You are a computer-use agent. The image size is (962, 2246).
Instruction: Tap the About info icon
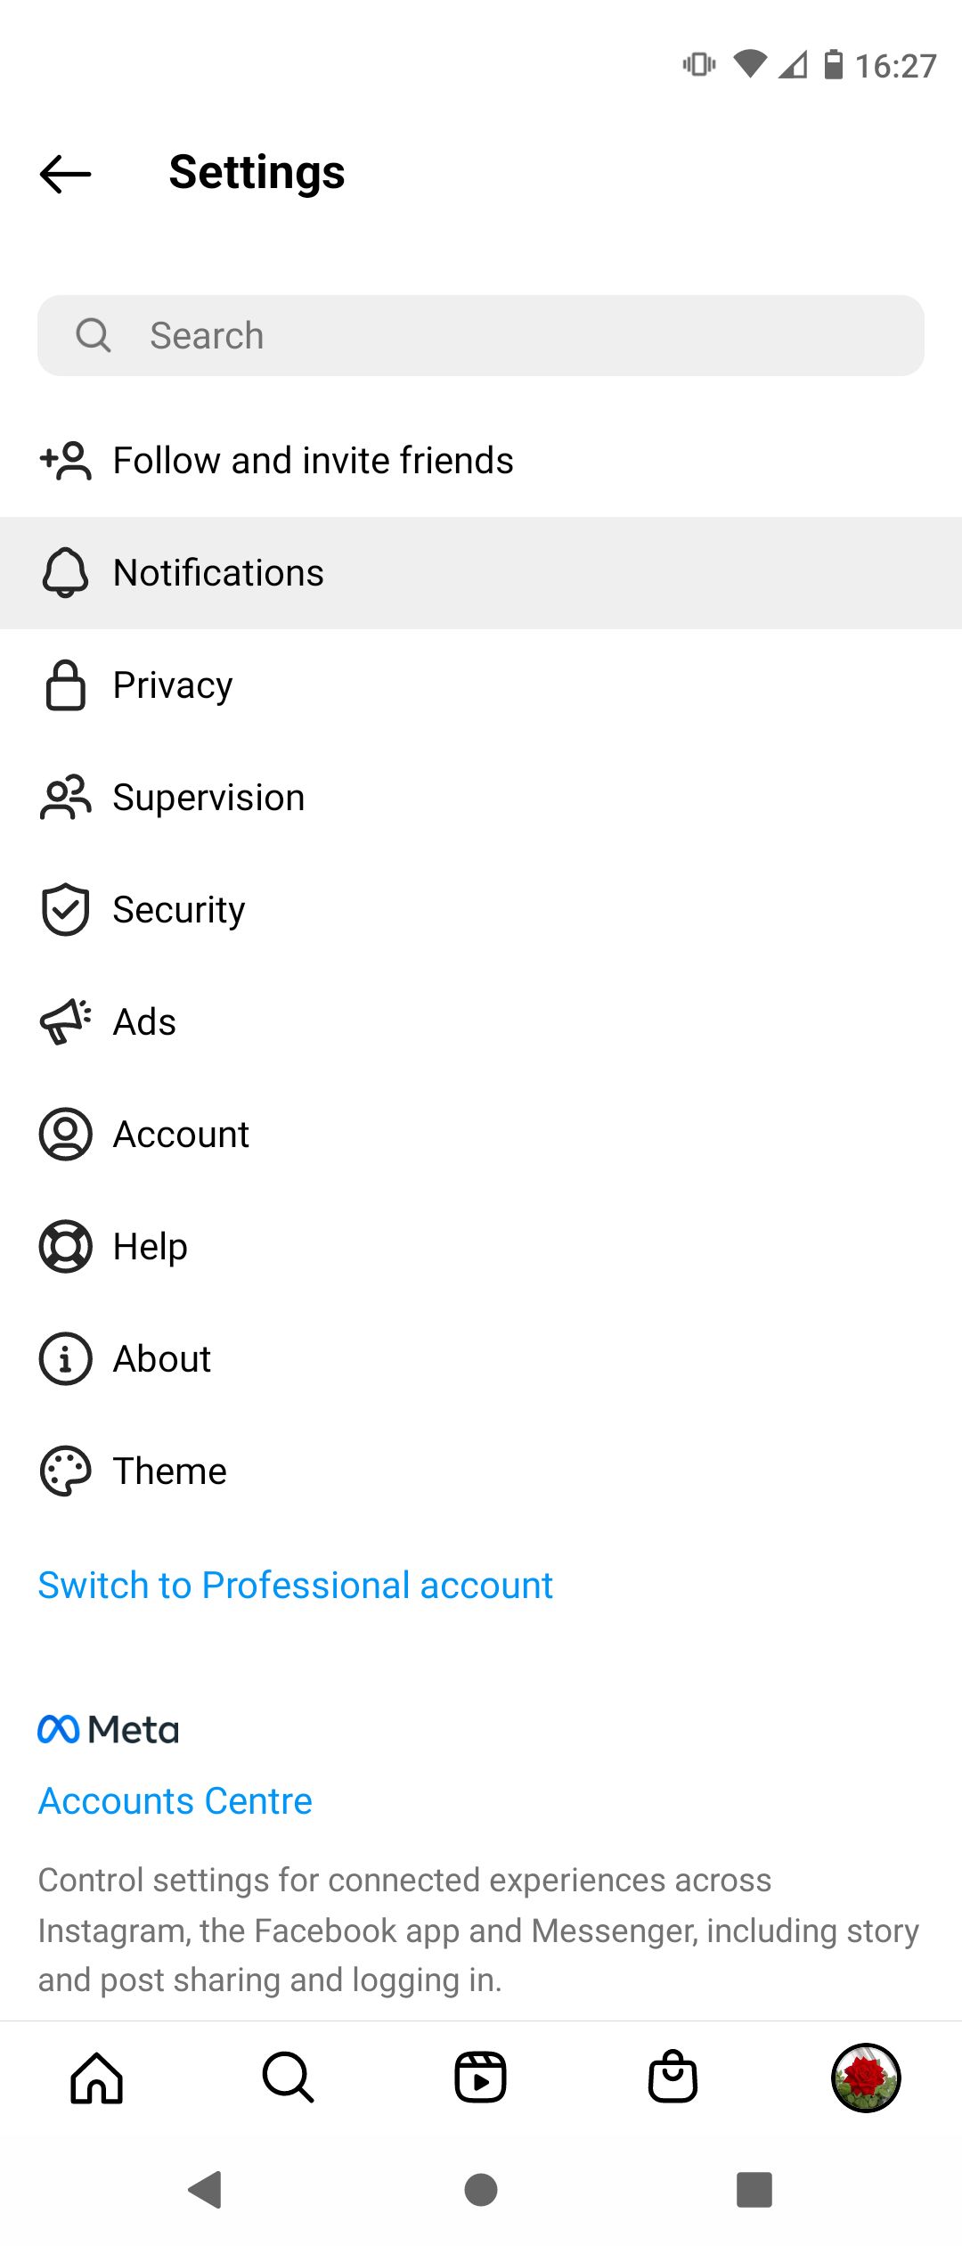[x=65, y=1359]
